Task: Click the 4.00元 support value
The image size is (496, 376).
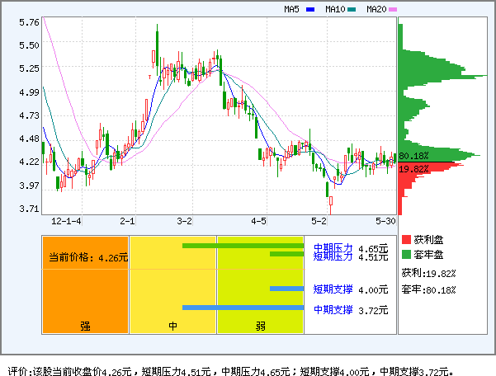Action: click(373, 289)
